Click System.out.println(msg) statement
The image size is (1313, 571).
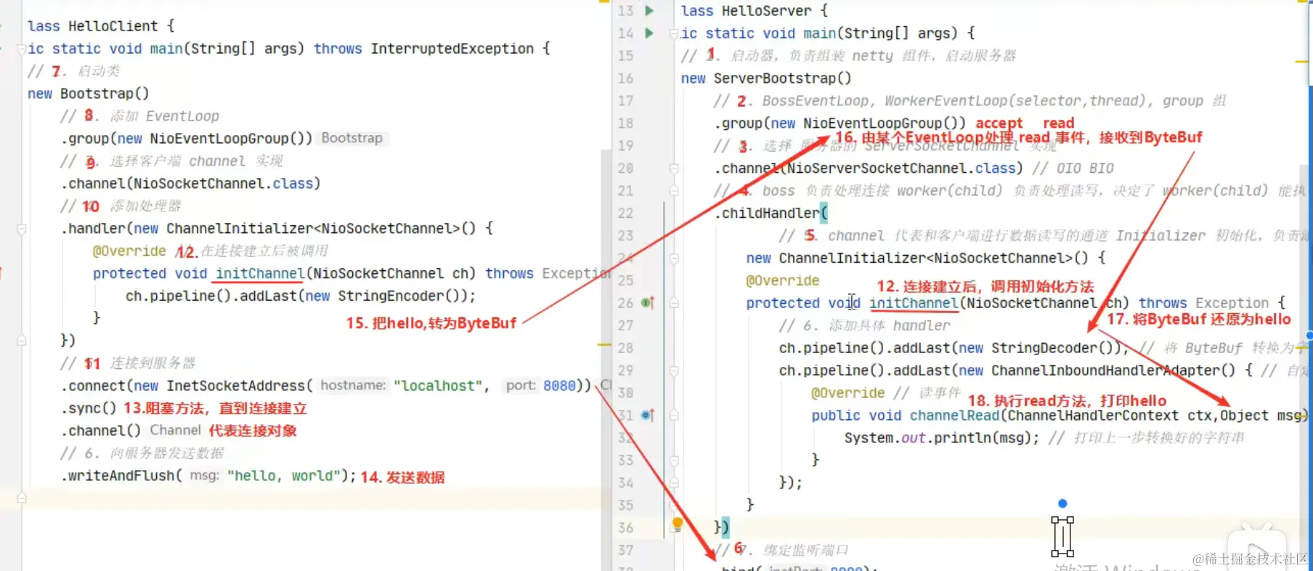point(942,438)
